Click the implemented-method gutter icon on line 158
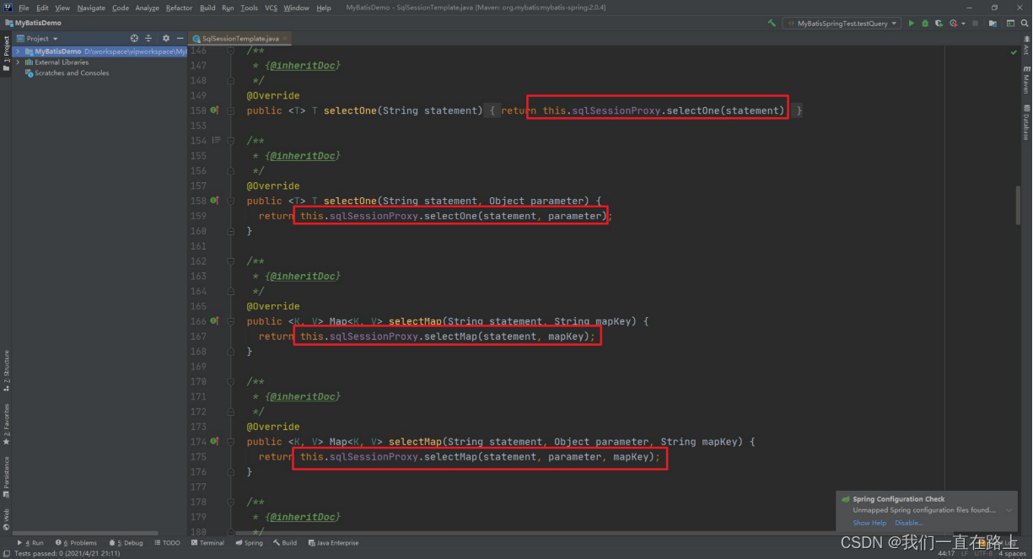The image size is (1033, 559). (x=214, y=201)
